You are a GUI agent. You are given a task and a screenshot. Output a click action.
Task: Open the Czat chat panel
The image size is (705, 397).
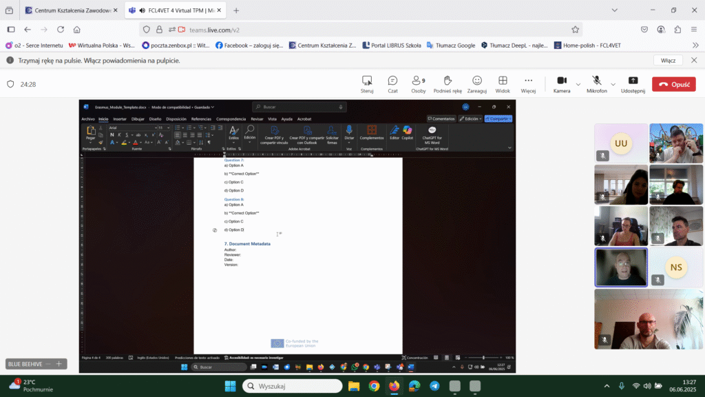tap(392, 81)
